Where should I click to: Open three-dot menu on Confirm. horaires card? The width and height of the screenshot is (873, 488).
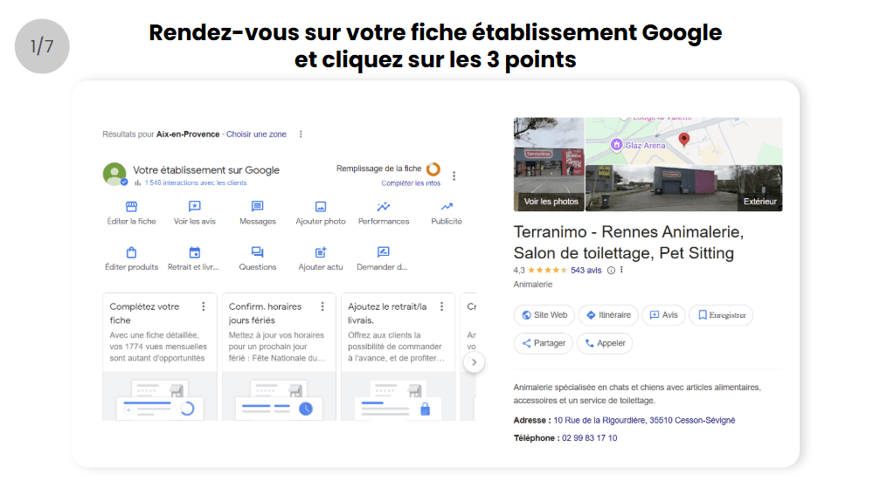point(322,306)
